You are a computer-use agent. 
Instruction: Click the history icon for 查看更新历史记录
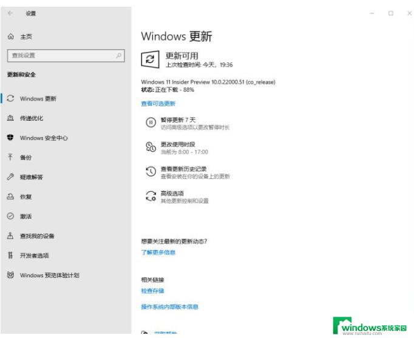pos(151,172)
